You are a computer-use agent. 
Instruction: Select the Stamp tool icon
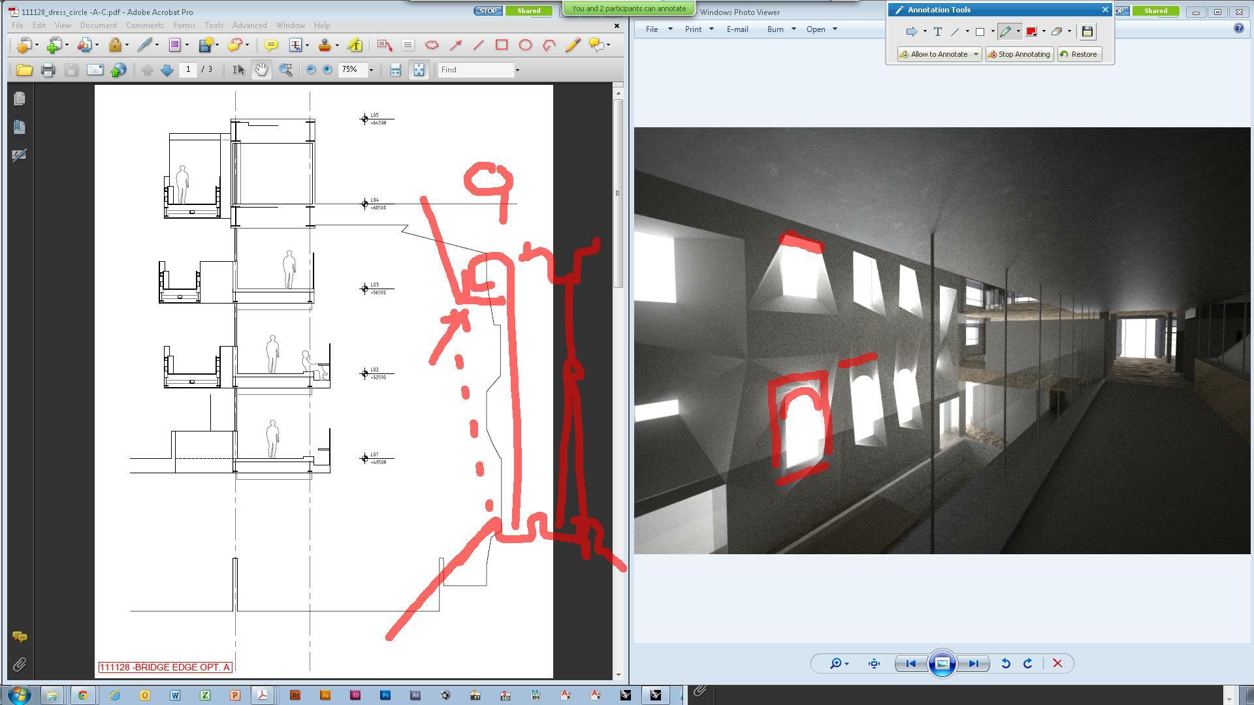click(325, 45)
